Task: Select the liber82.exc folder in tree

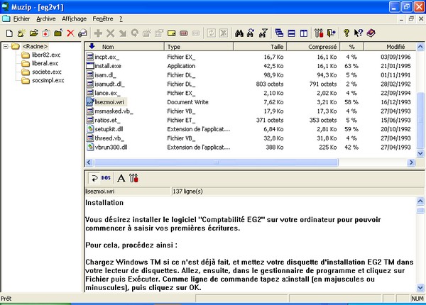Action: pos(46,55)
